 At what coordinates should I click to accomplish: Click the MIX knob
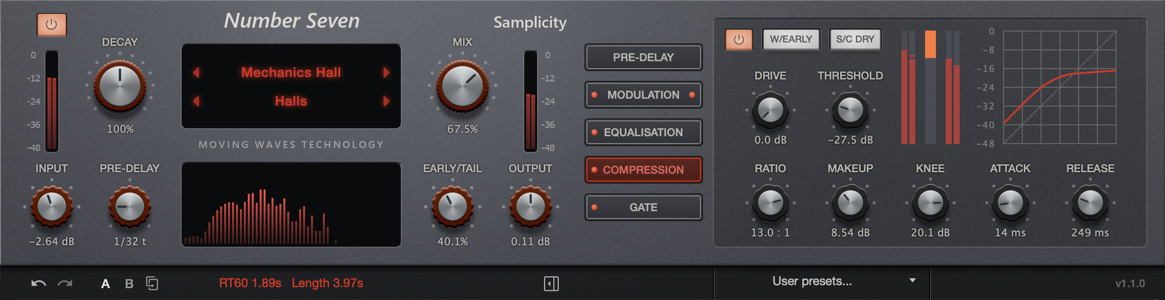pos(462,86)
